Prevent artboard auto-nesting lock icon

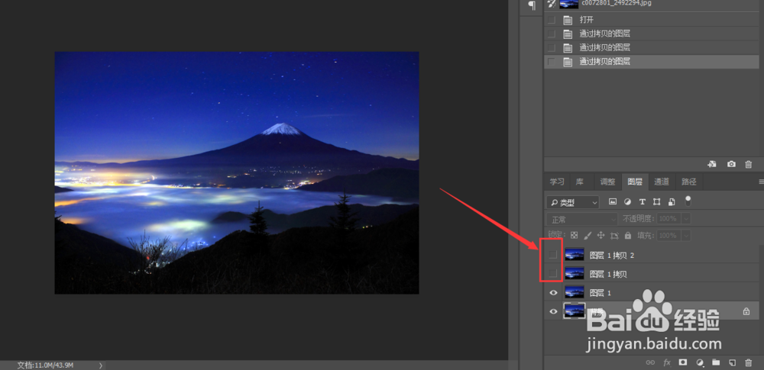[x=614, y=235]
